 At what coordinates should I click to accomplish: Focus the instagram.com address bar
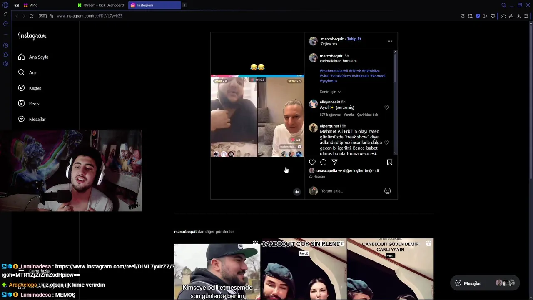click(x=90, y=16)
